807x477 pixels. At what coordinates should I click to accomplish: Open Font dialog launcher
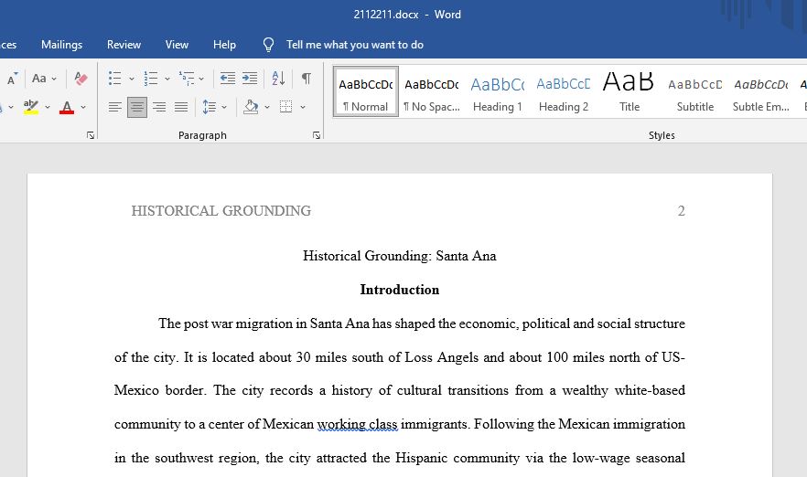[91, 135]
